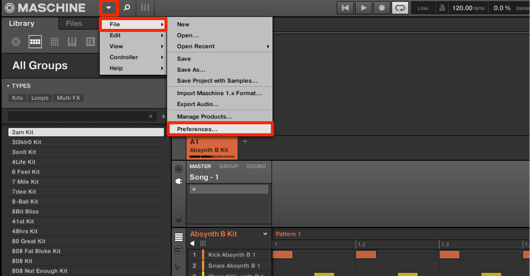This screenshot has height=276, width=530.
Task: Click the browser search magnifier icon
Action: point(127,8)
